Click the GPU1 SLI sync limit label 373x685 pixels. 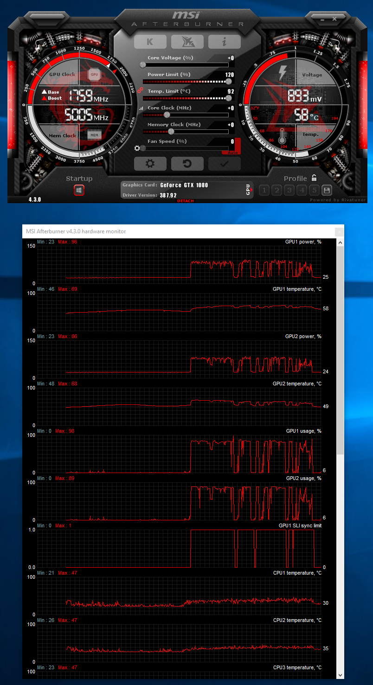click(300, 526)
